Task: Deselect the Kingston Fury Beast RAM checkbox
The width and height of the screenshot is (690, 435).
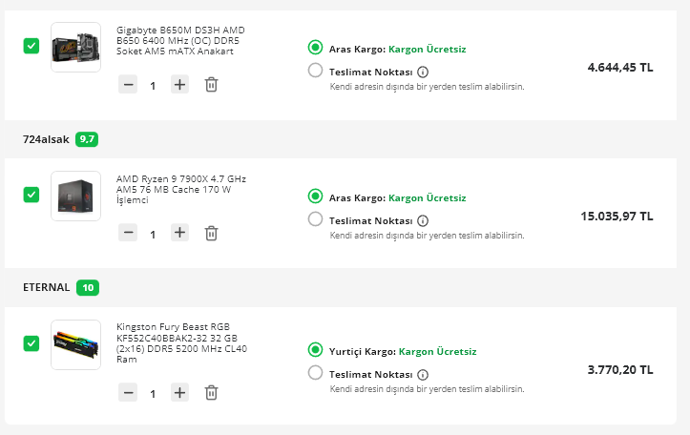Action: [x=31, y=343]
